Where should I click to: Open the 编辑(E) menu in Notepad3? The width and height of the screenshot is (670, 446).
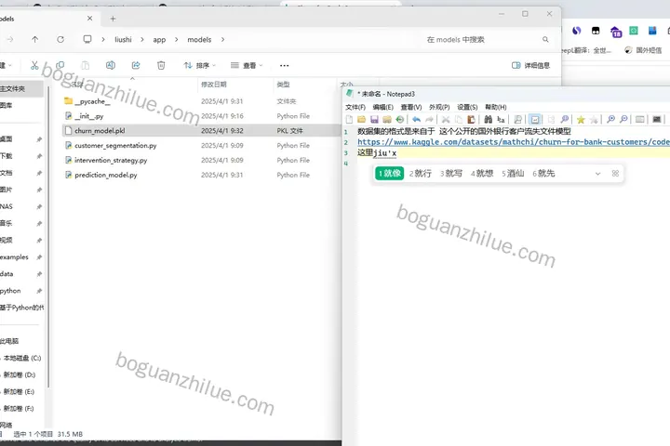[x=382, y=107]
